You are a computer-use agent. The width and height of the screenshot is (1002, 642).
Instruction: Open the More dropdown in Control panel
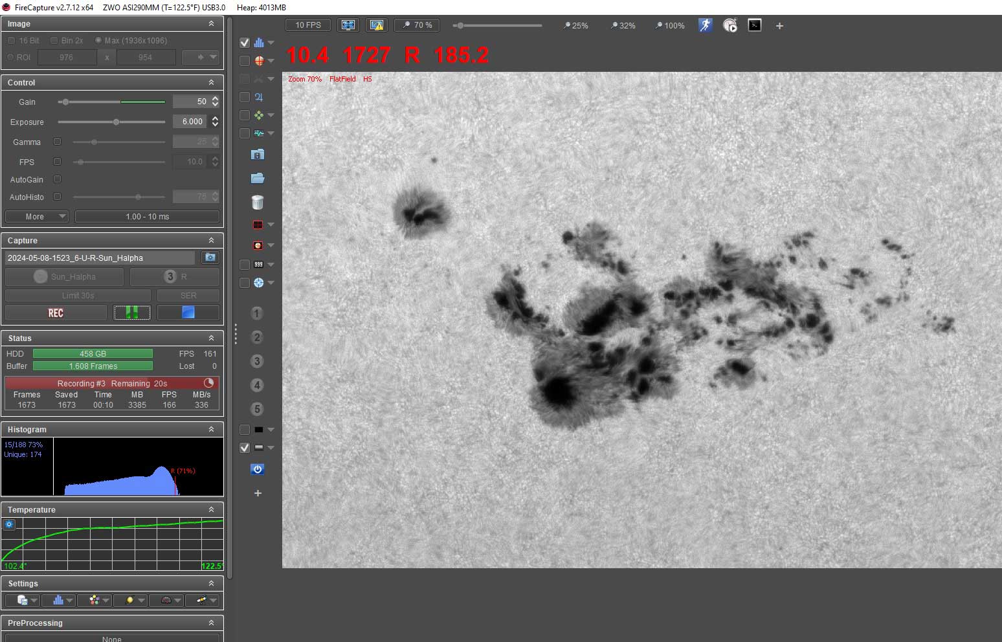36,216
